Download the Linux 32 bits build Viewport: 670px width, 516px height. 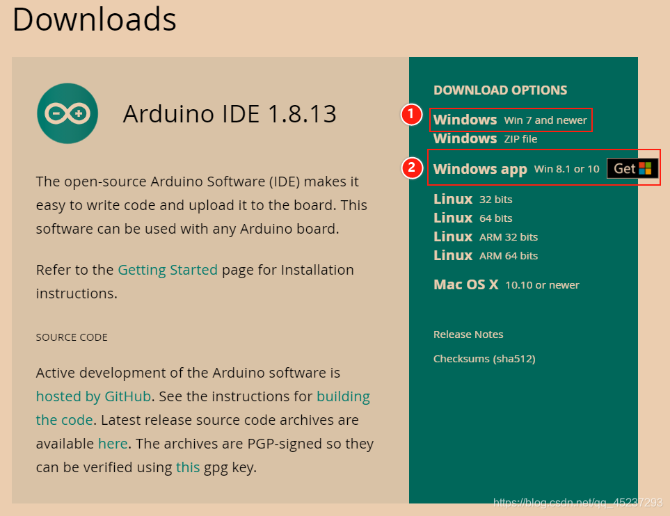click(472, 200)
